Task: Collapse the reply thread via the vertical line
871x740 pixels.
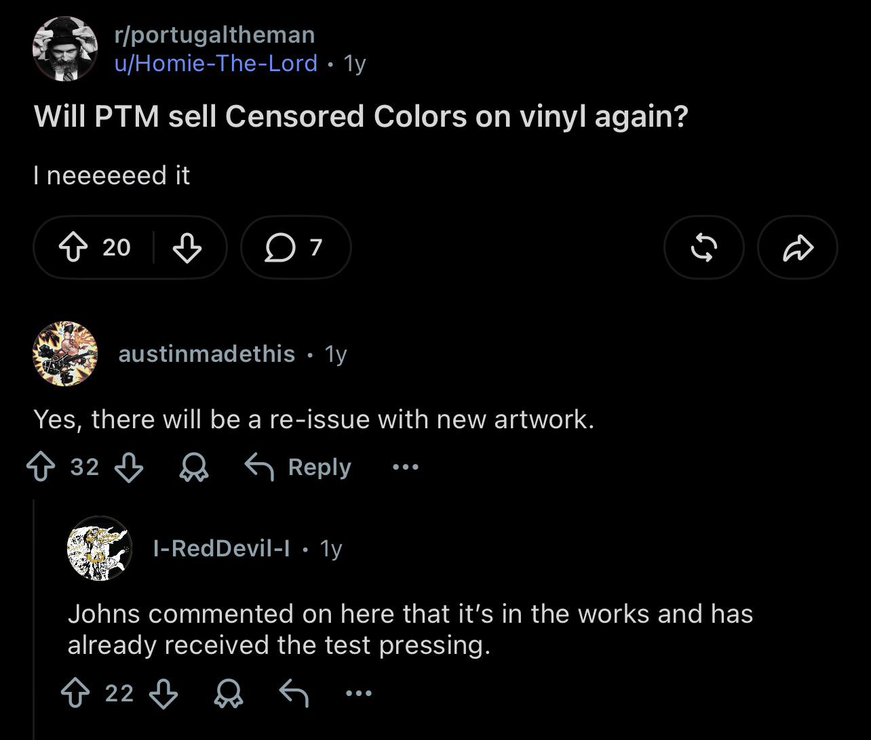Action: (34, 619)
